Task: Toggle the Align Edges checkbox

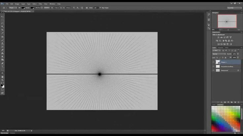Action: [100, 8]
